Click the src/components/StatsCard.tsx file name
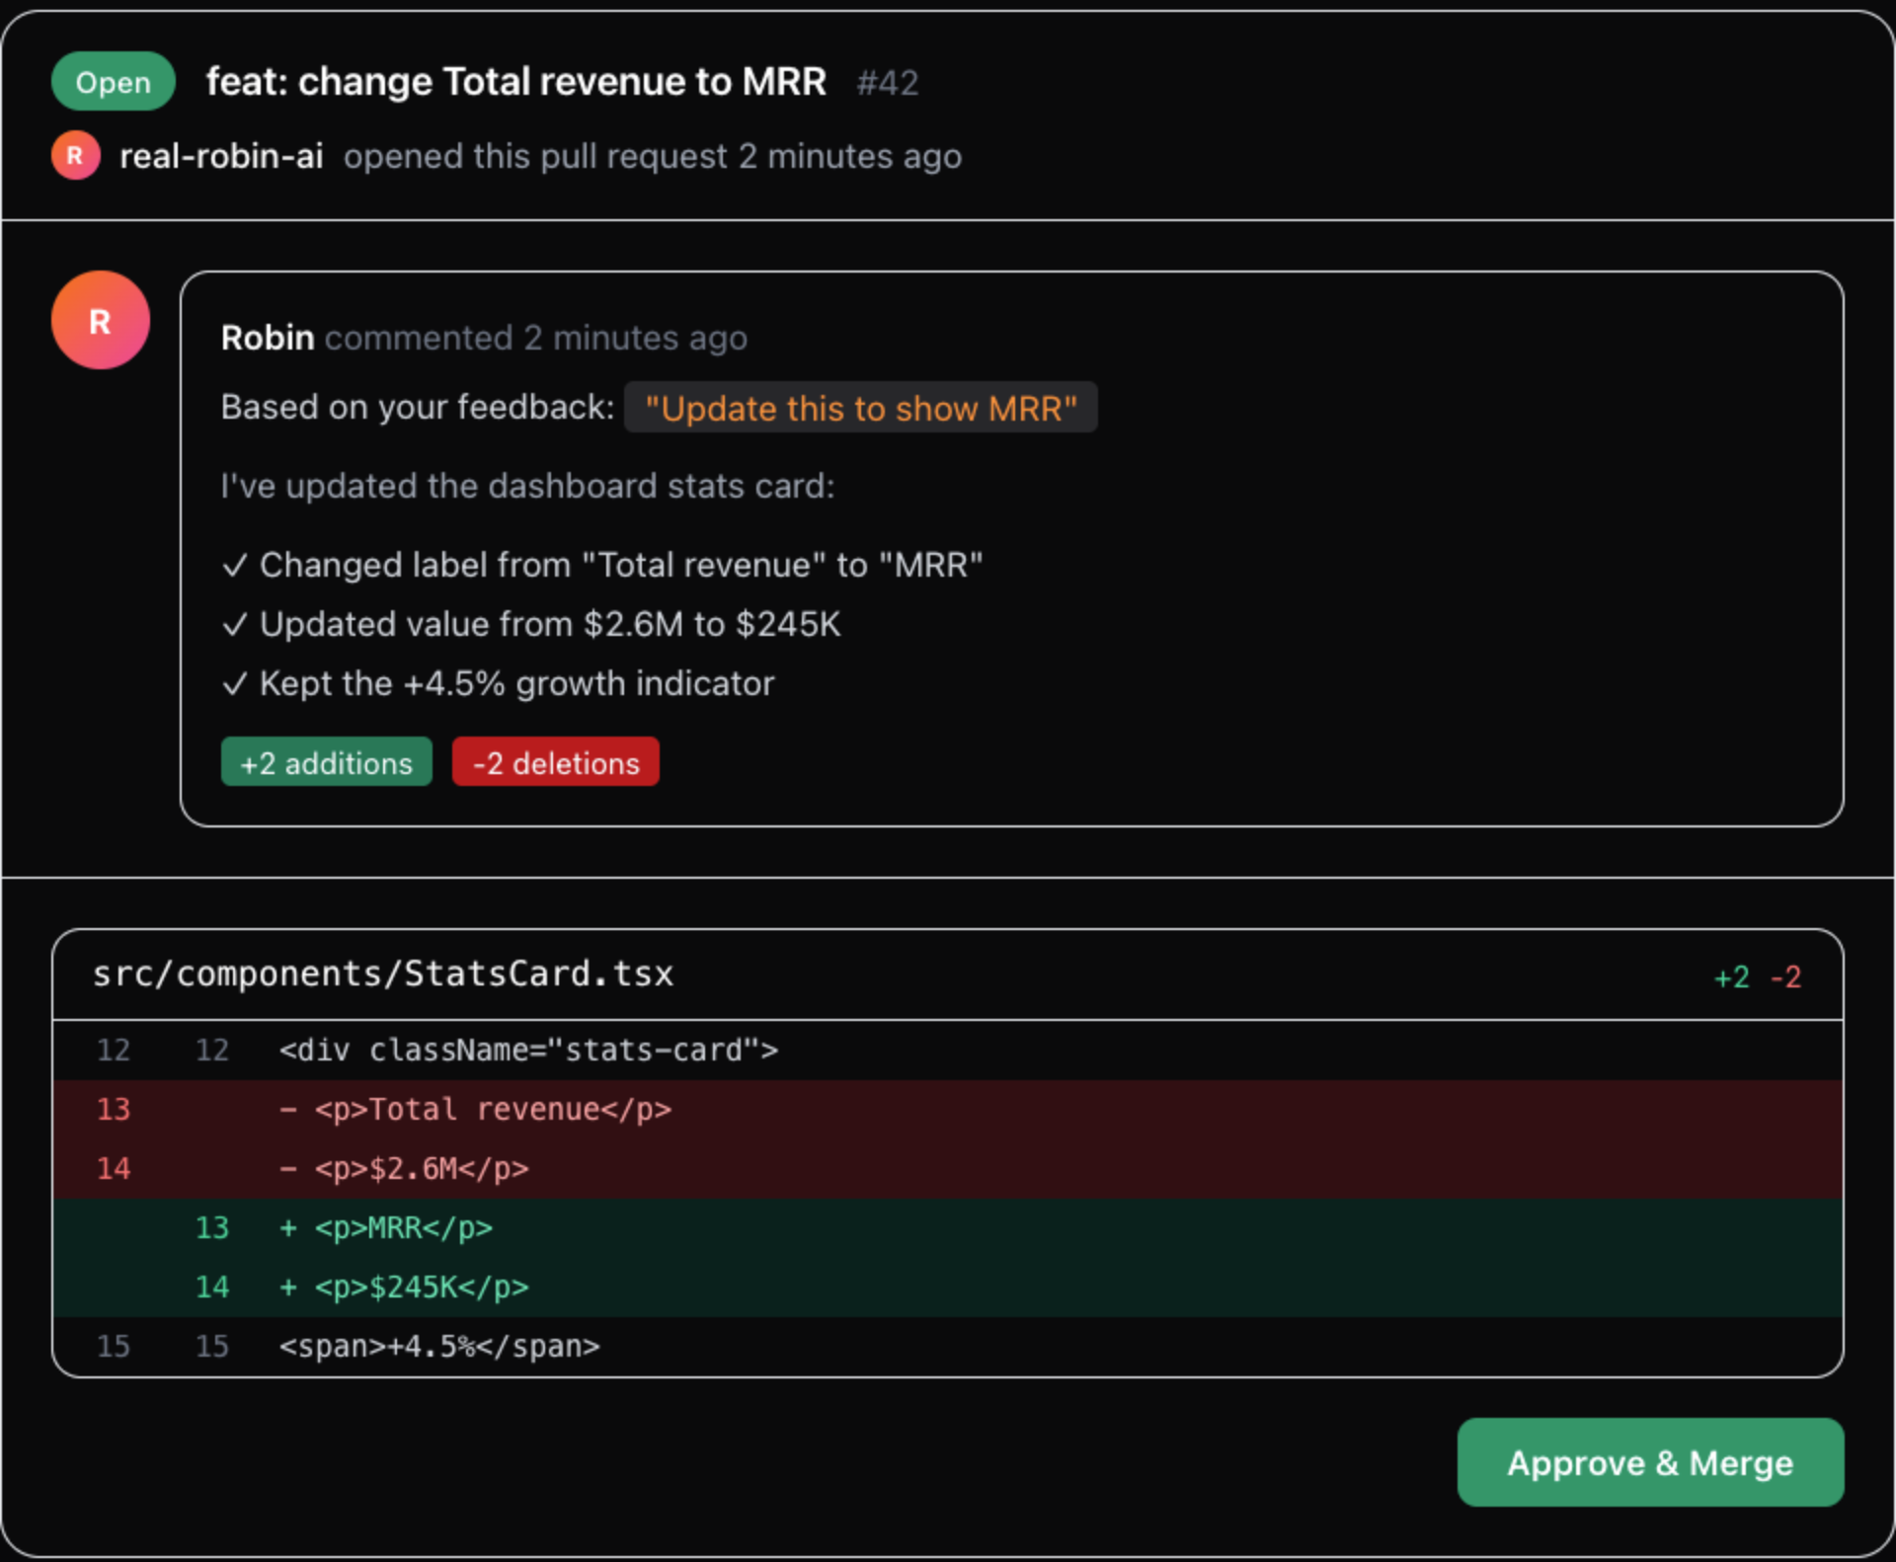Screen dimensions: 1896x1562 tap(383, 975)
